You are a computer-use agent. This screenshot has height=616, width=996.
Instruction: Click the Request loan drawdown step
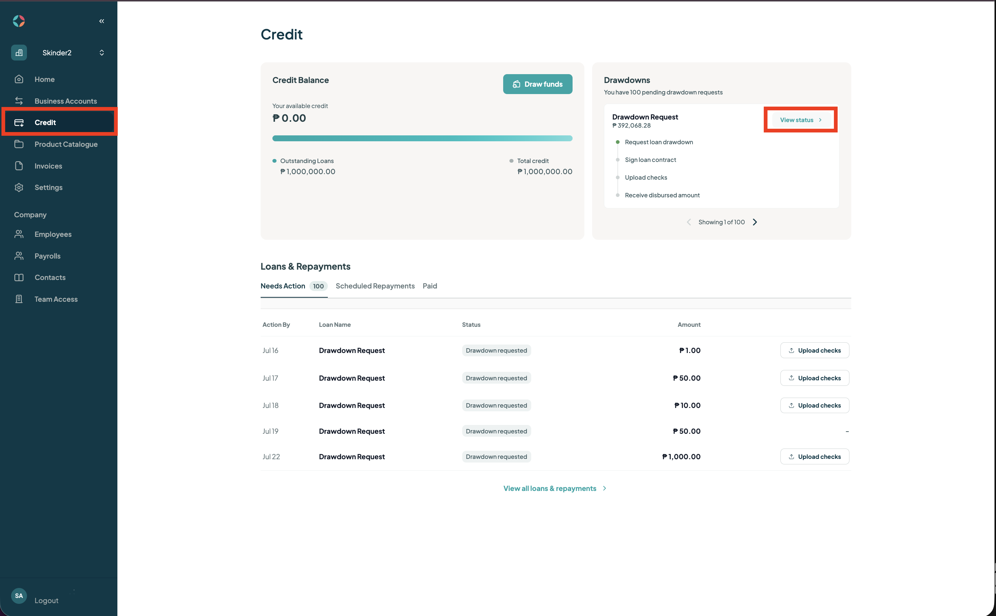click(659, 142)
